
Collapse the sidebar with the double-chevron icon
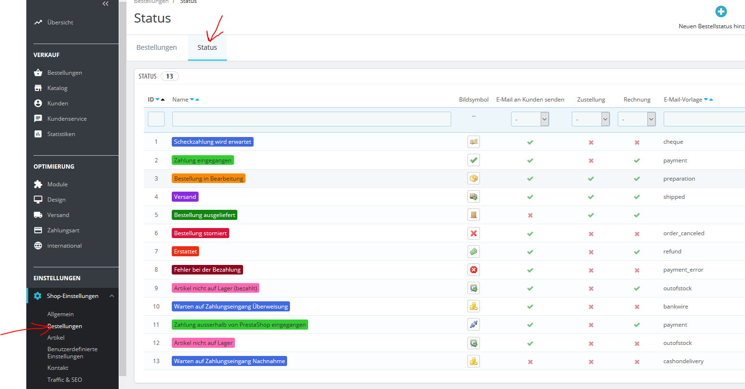106,4
